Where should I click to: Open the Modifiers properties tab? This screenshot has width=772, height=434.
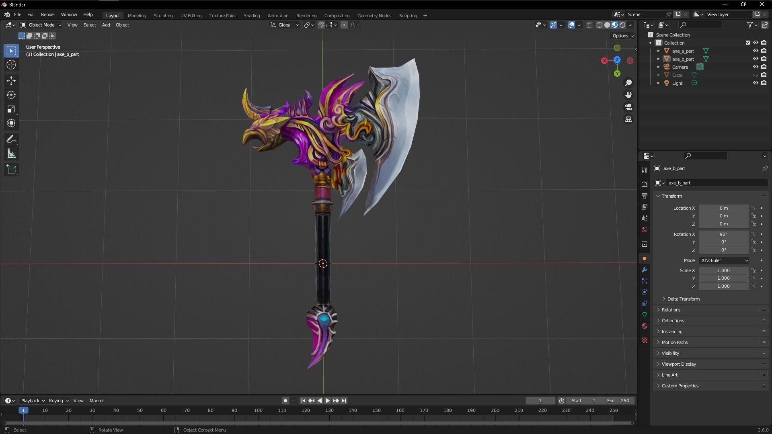645,270
